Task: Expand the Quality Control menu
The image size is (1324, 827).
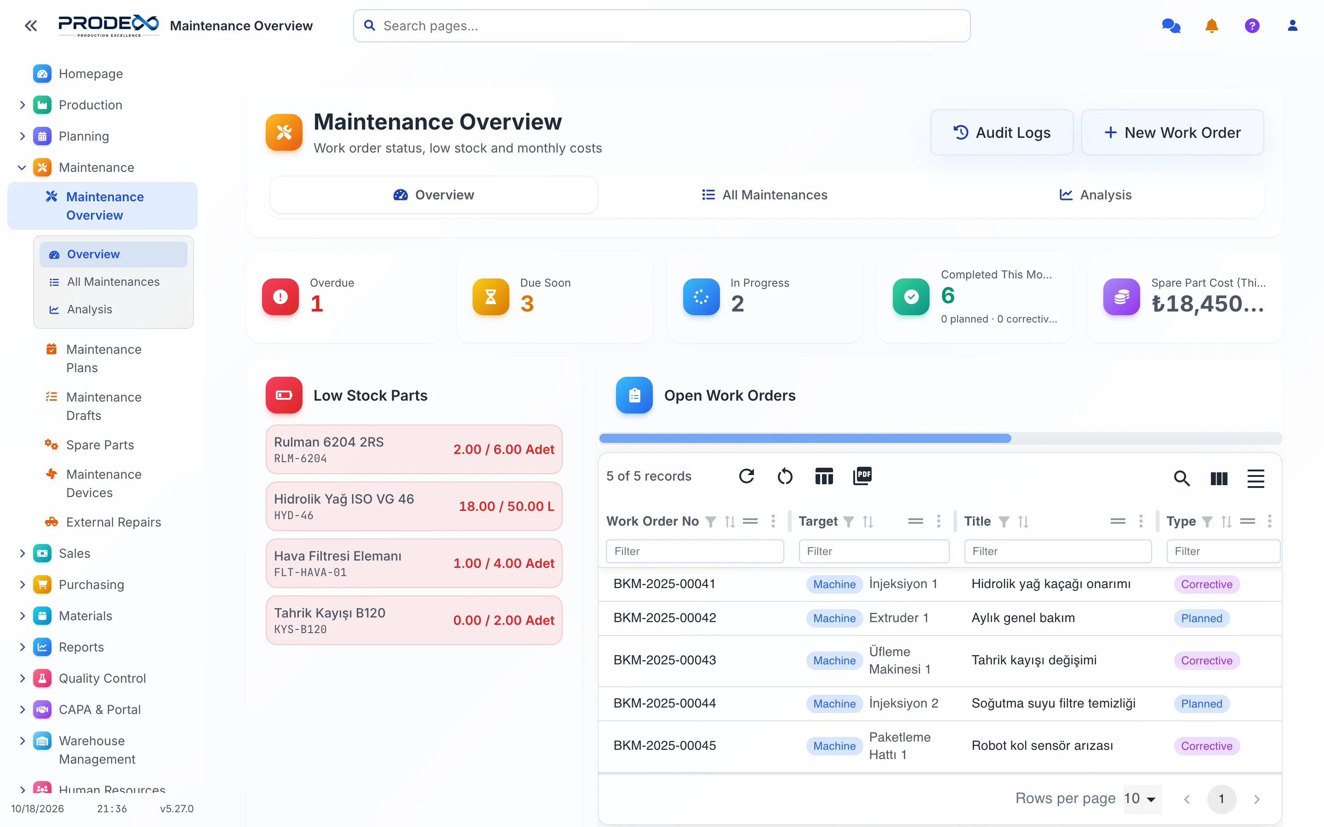Action: point(22,678)
